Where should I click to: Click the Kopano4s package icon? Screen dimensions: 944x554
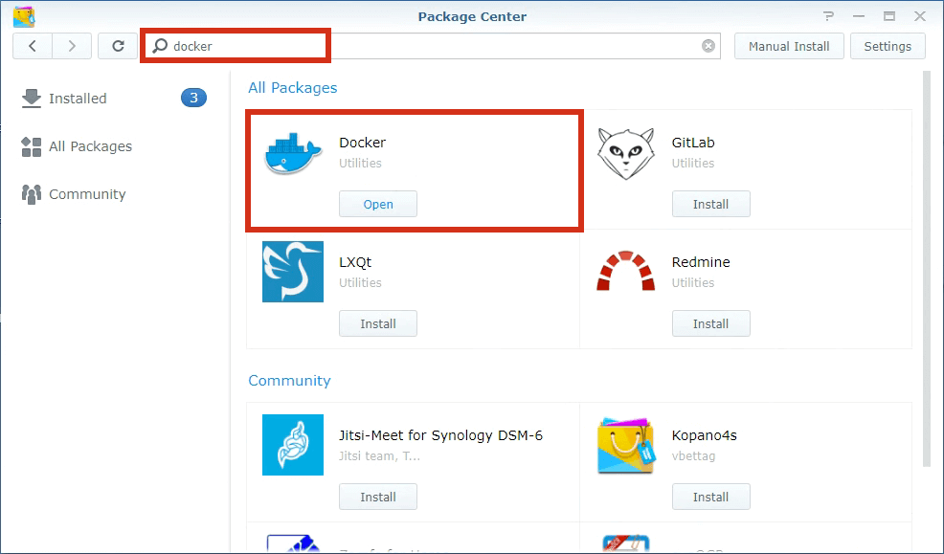click(626, 446)
